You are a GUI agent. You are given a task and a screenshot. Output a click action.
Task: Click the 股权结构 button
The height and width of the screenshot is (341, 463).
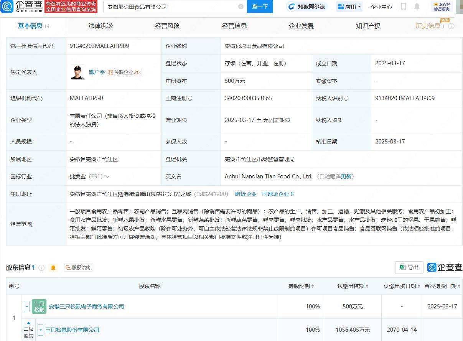tap(78, 268)
